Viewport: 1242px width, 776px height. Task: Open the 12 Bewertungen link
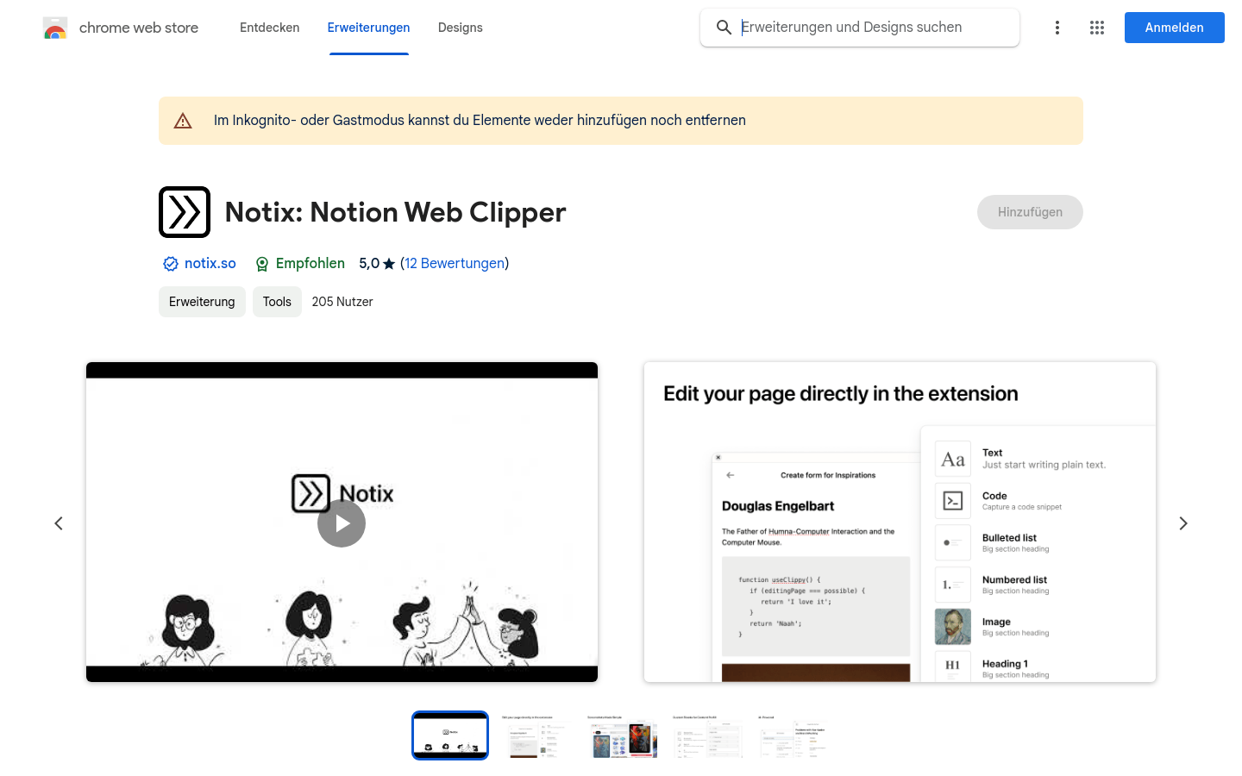click(x=455, y=264)
